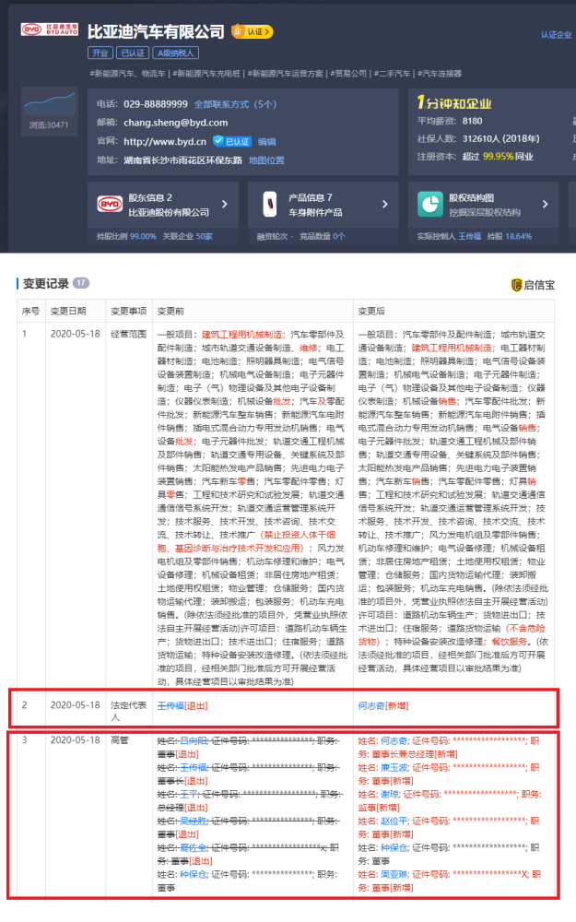
Task: Click the email chang.sheng@byd.com
Action: pos(176,123)
